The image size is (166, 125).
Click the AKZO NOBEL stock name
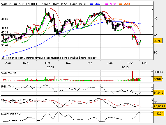28,4
